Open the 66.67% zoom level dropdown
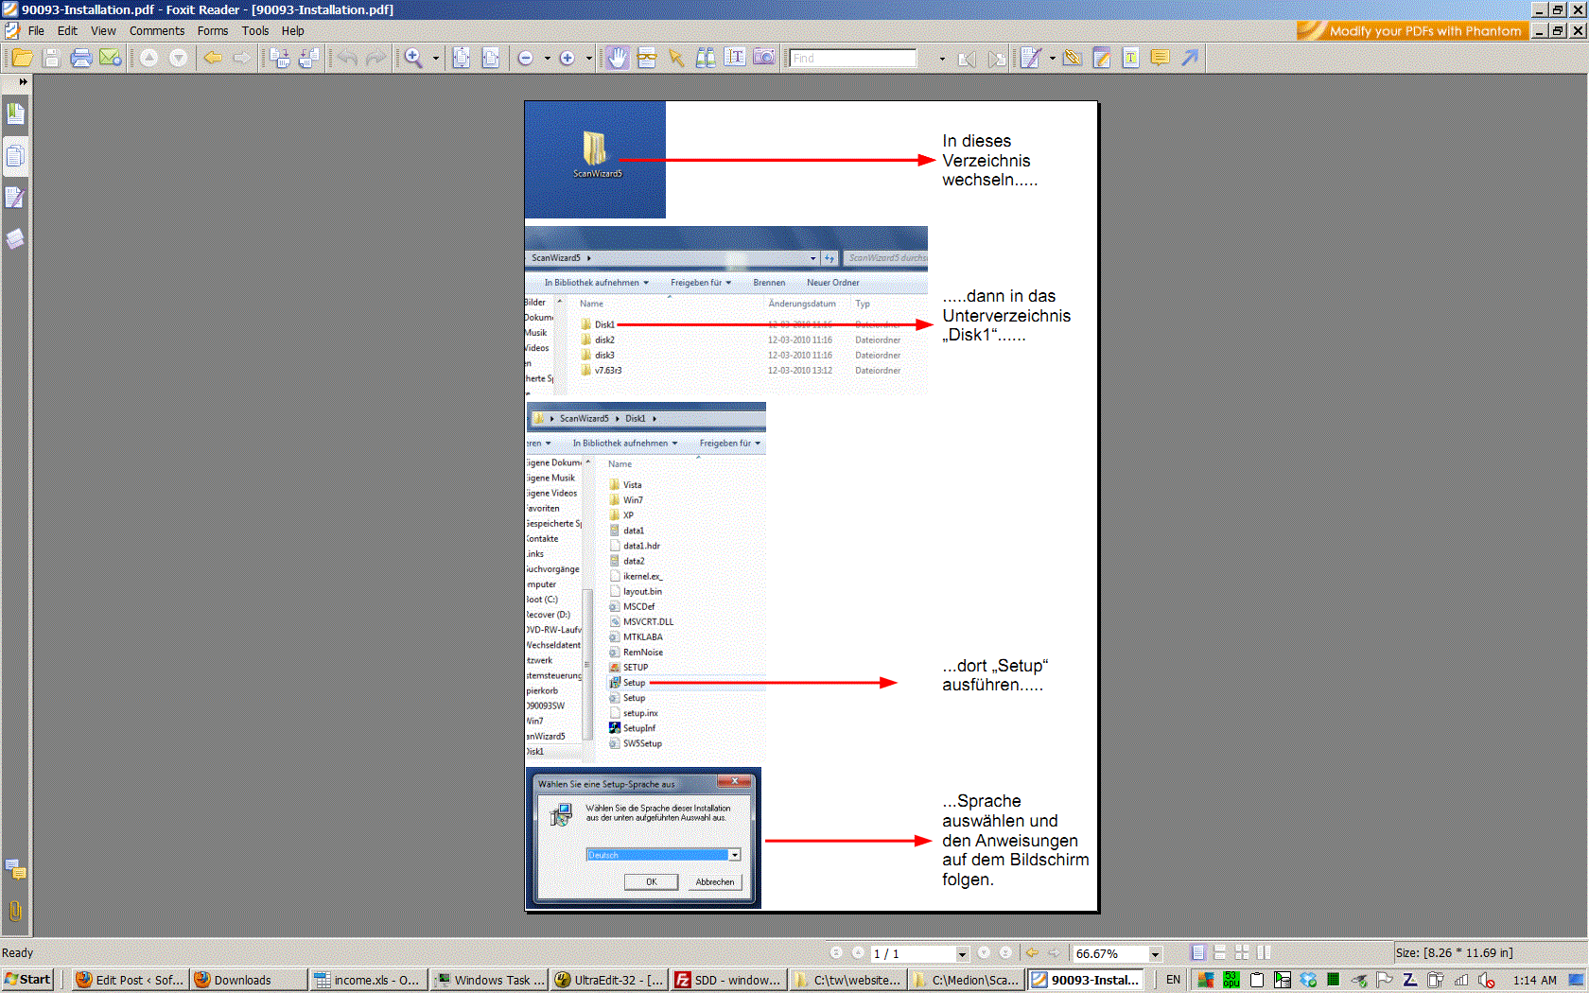This screenshot has width=1589, height=993. 1155,954
